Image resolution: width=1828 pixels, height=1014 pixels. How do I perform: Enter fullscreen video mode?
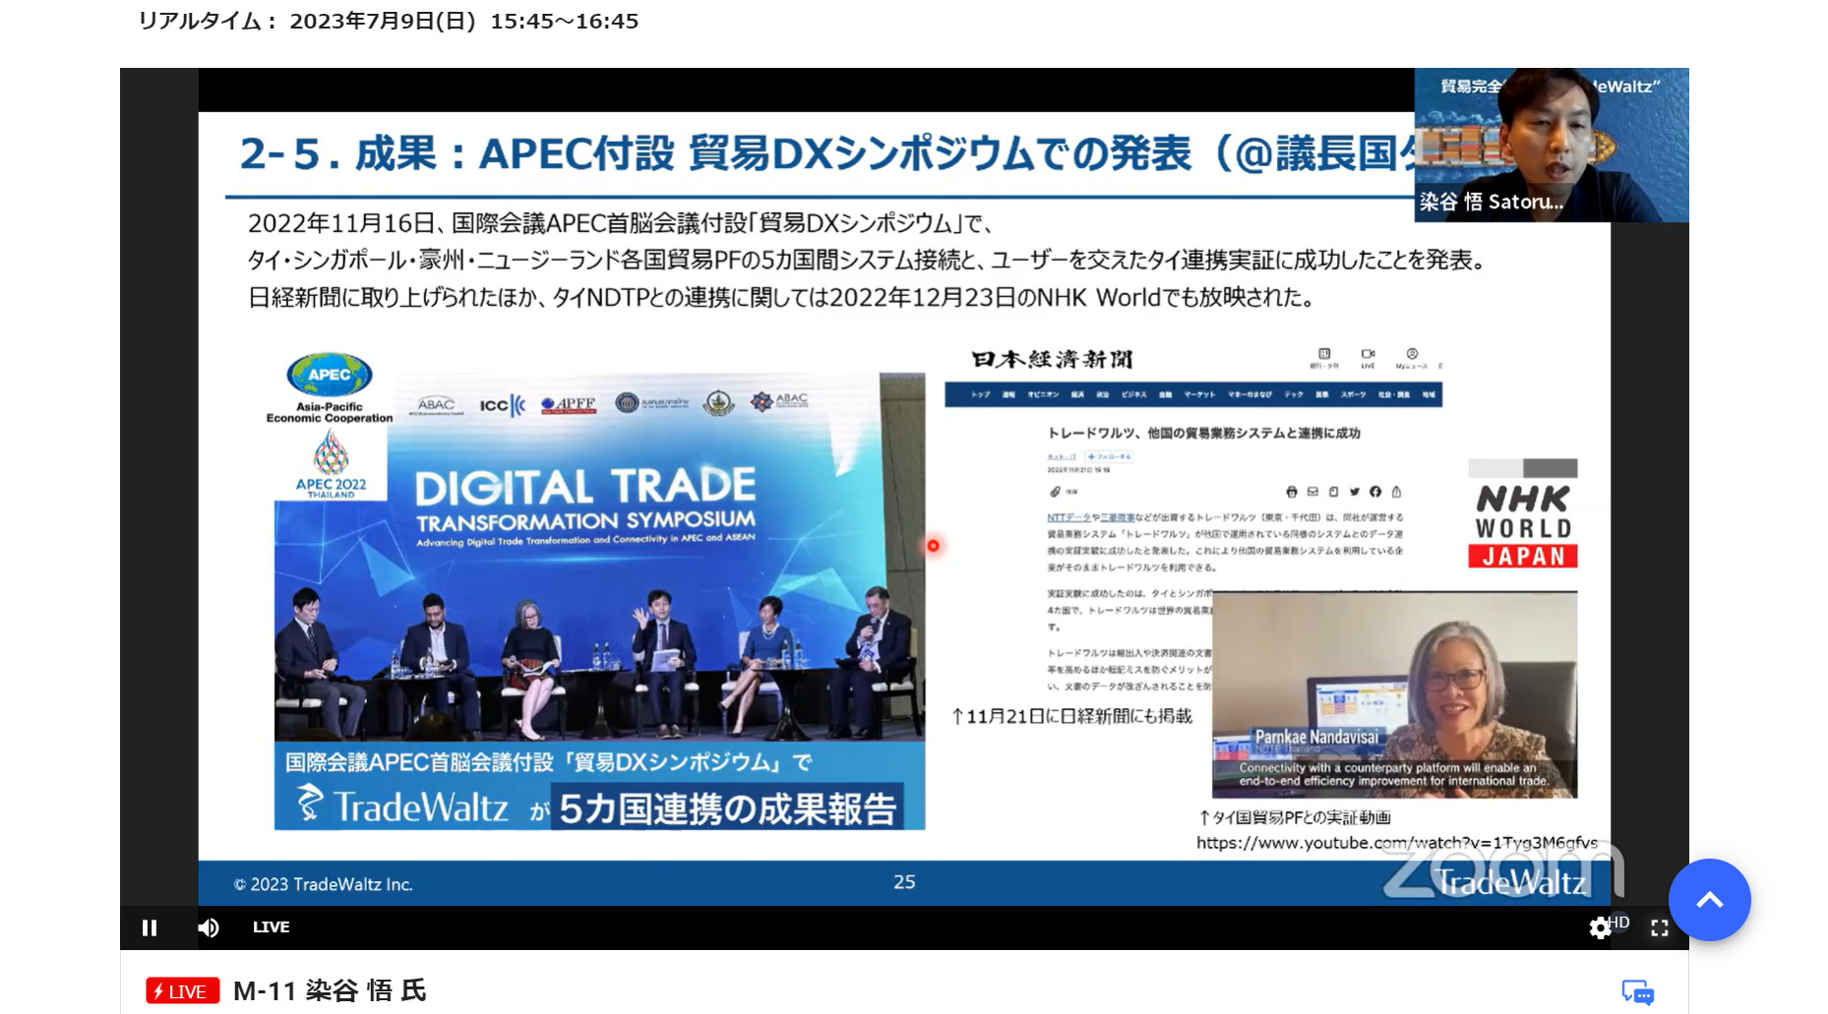(1660, 927)
